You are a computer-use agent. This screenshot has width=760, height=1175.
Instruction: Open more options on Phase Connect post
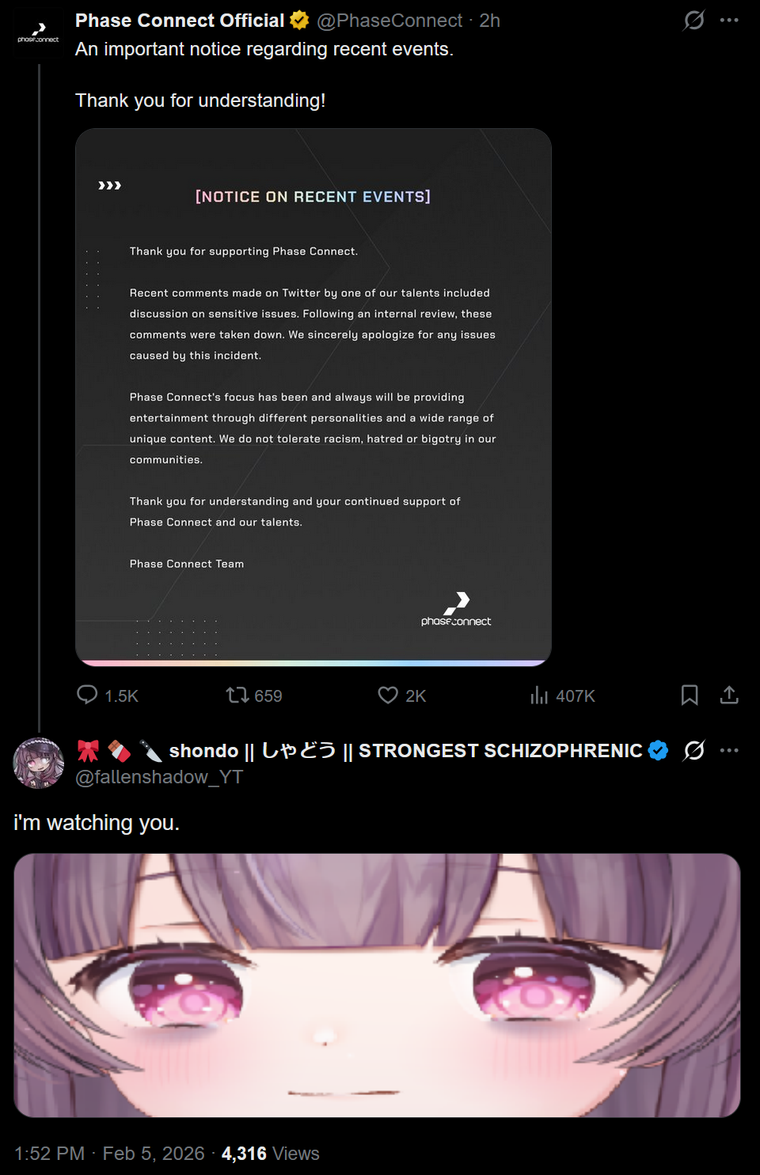click(x=729, y=20)
